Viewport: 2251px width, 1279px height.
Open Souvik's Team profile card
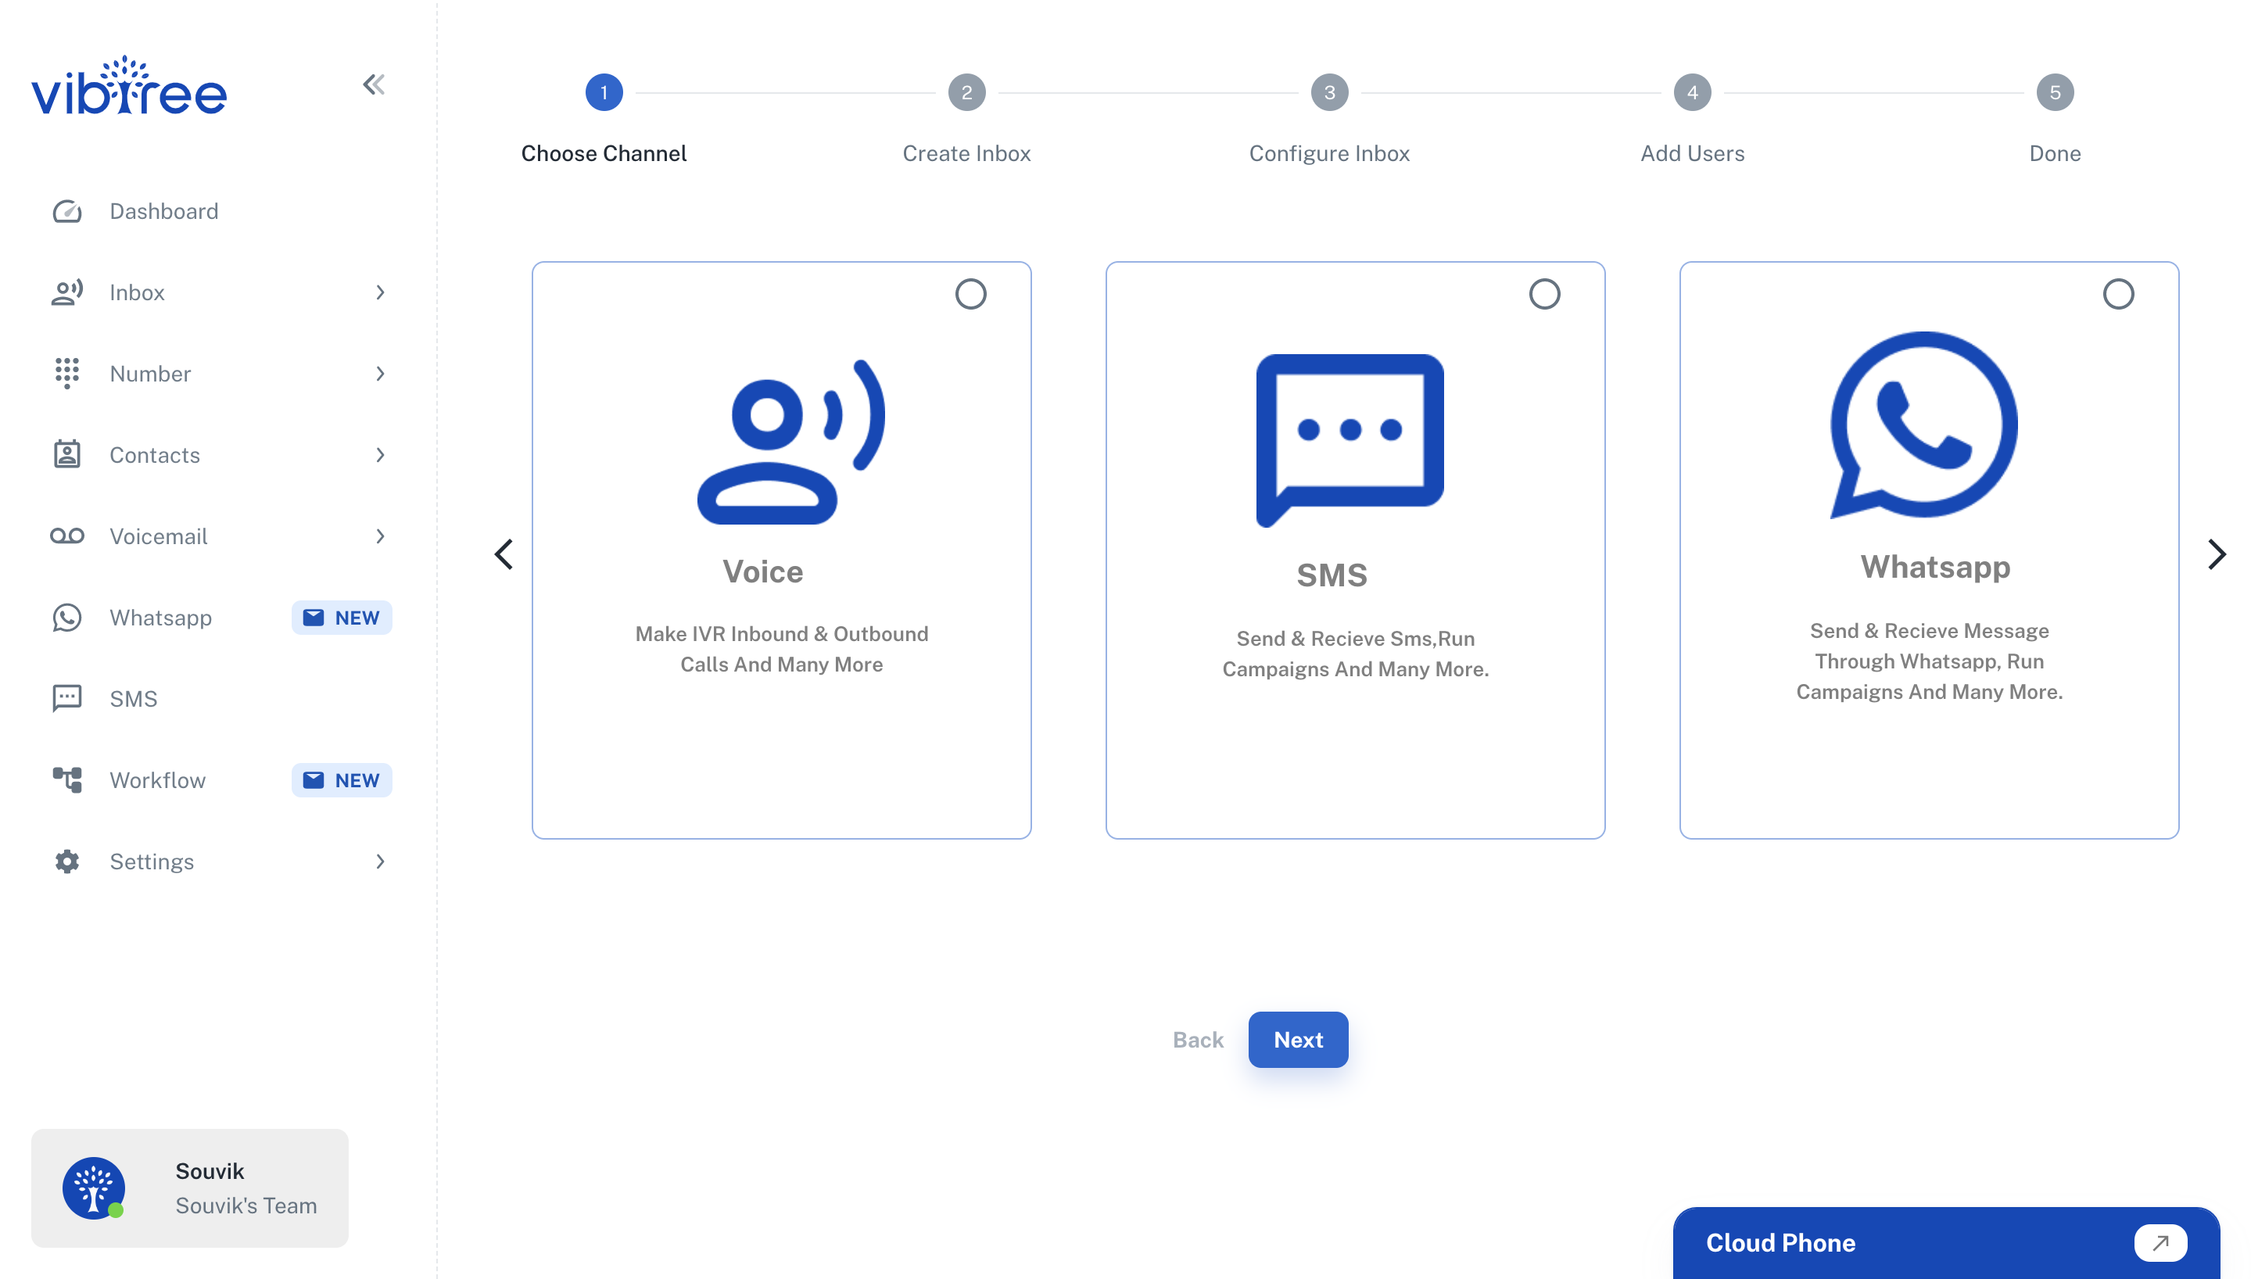190,1188
